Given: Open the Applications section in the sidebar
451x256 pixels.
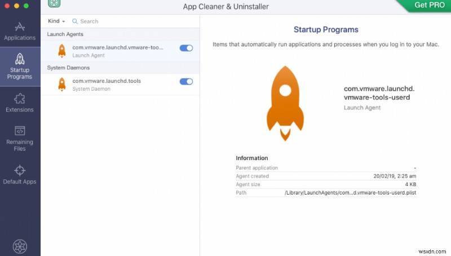Looking at the screenshot, I should (20, 31).
